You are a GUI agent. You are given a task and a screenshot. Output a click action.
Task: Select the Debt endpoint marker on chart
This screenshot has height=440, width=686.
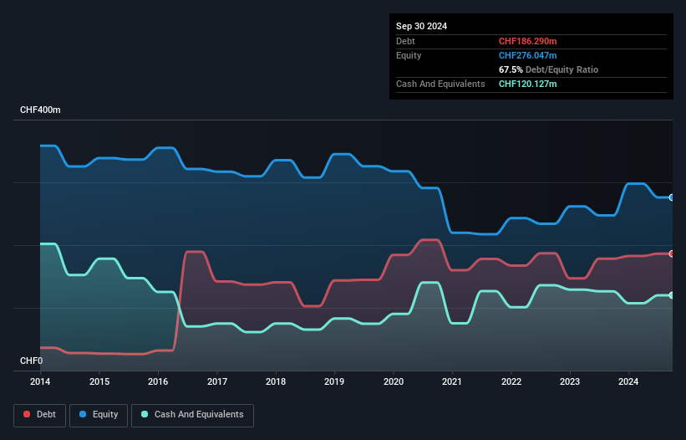coord(672,254)
